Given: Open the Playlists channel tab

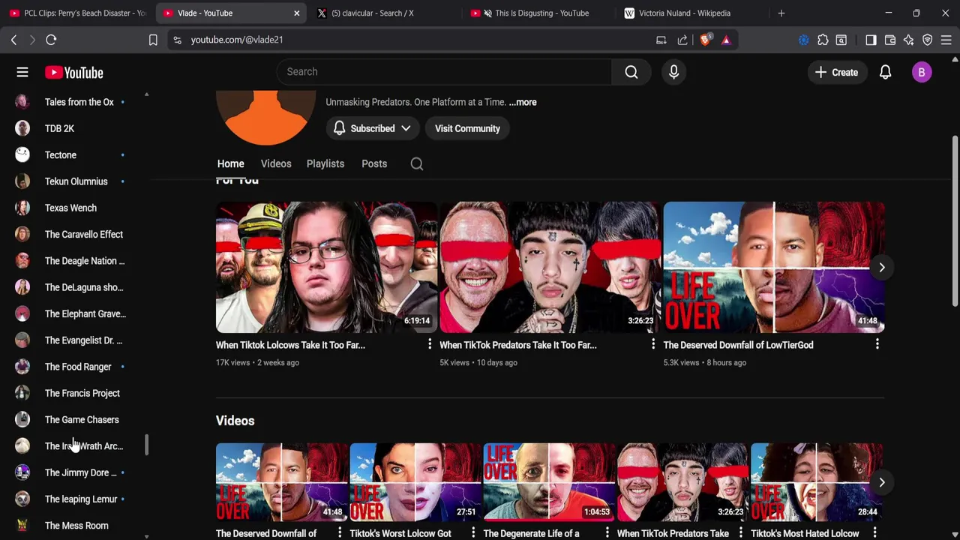Looking at the screenshot, I should point(325,163).
